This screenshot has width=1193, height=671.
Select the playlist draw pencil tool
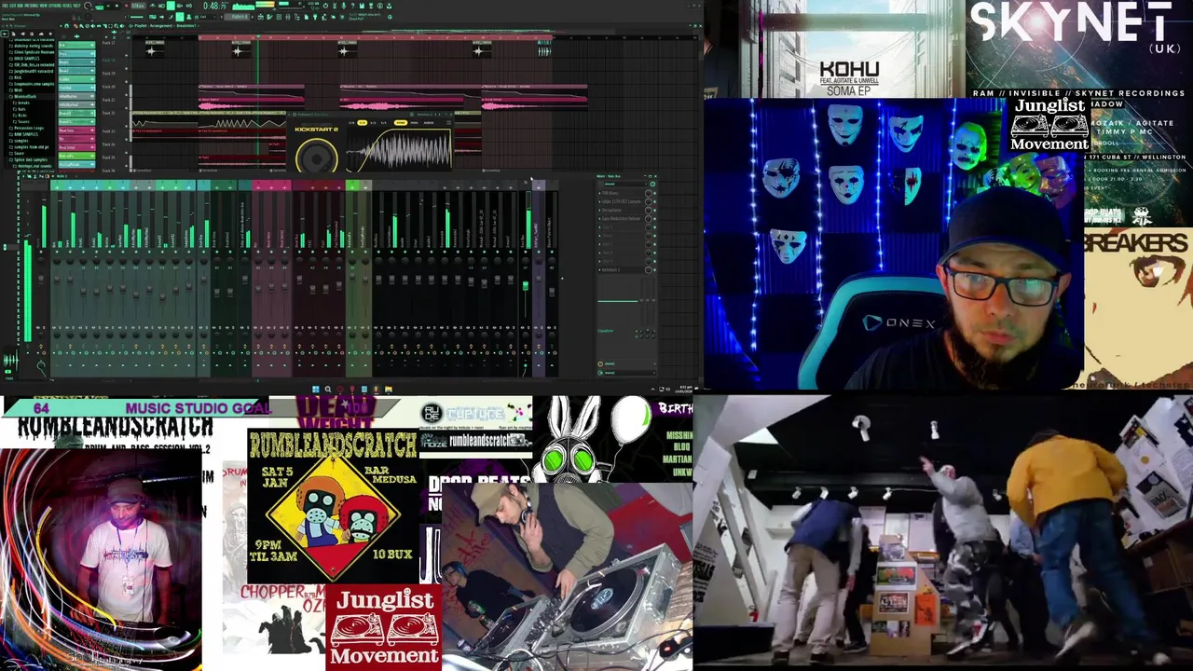tap(75, 26)
